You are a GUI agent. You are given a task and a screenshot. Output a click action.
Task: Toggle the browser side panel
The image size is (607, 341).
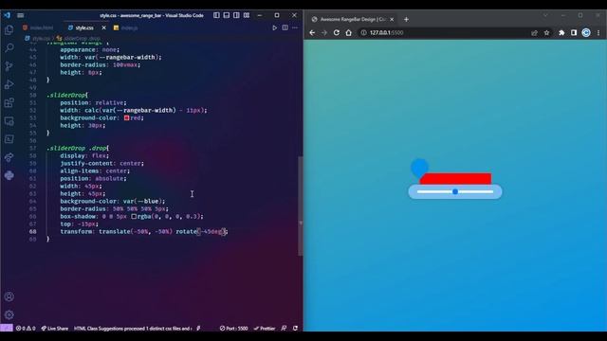point(574,33)
